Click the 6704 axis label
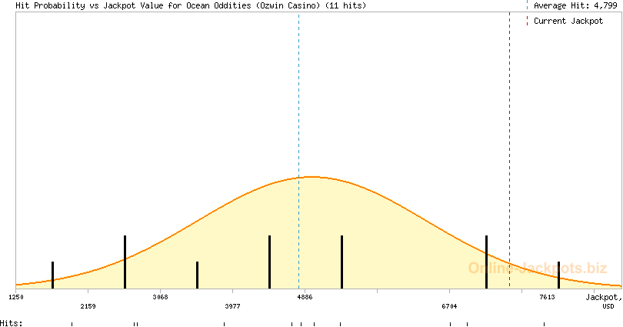Screen dimensions: 623x327 [x=450, y=306]
